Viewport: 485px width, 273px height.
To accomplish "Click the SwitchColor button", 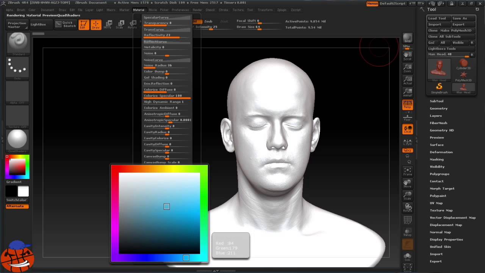I will [16, 200].
